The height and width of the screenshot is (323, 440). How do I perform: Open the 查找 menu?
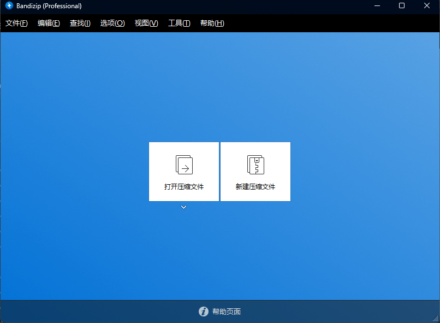pos(80,23)
